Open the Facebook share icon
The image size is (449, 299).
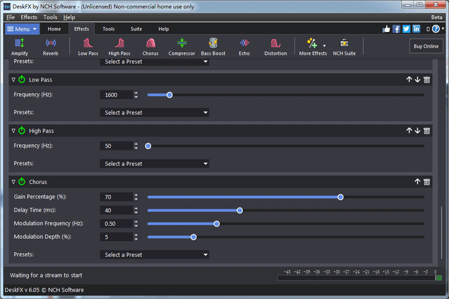396,29
